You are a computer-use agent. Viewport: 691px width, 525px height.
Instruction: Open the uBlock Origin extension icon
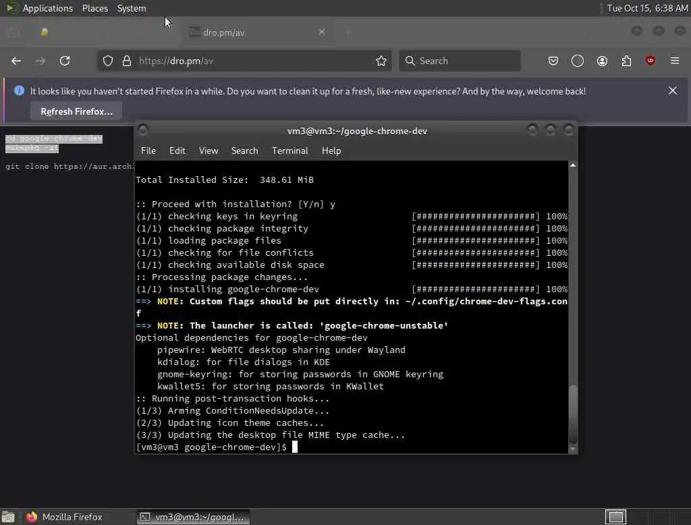pyautogui.click(x=651, y=61)
